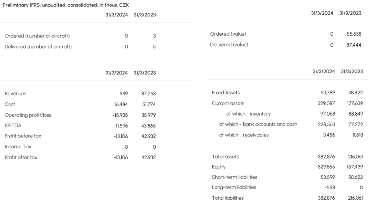This screenshot has height=203, width=369.
Task: Click the EBITDA row label
Action: [13, 126]
